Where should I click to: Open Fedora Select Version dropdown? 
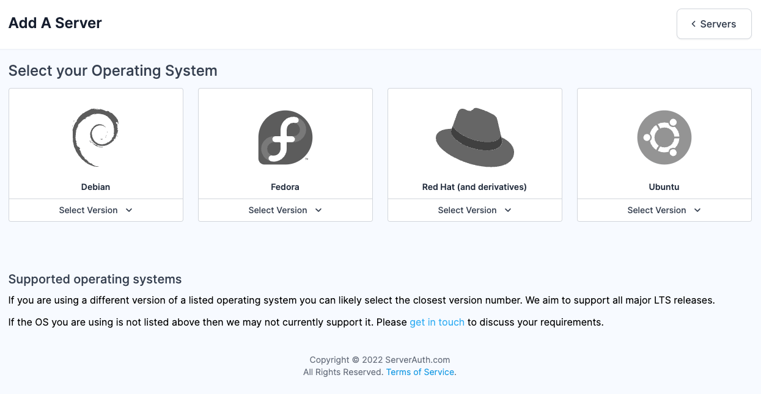click(285, 210)
